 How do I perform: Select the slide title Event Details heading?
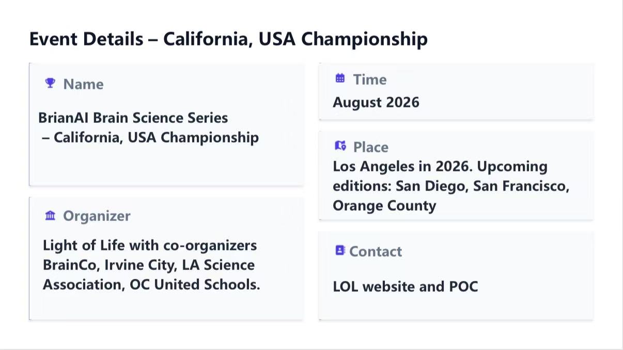(228, 39)
